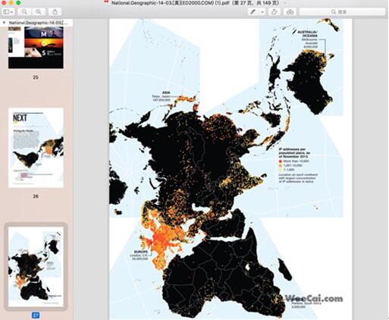Click the zoom in magnifier icon

[39, 12]
